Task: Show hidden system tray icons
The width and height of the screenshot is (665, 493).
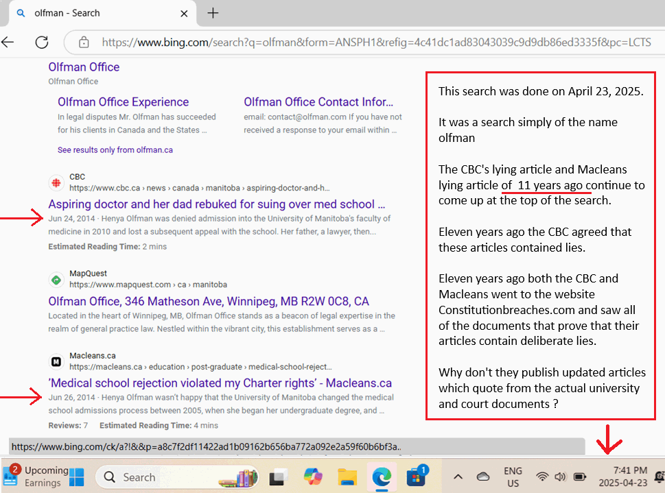Action: coord(458,477)
